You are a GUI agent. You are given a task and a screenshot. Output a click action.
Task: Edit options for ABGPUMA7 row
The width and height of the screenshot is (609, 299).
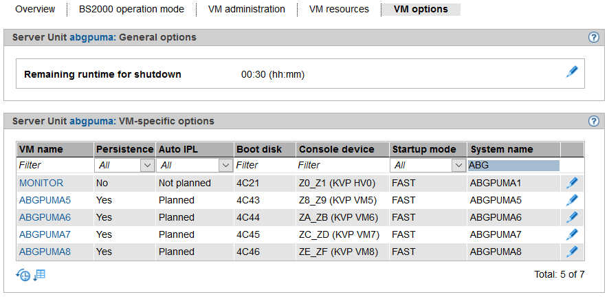point(572,234)
